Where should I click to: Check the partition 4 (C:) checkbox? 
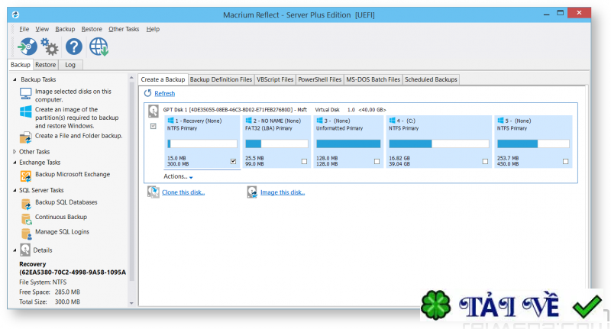(485, 161)
